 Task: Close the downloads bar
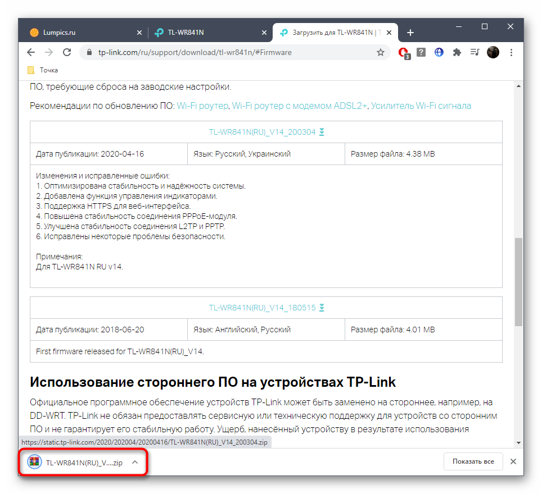click(x=513, y=461)
